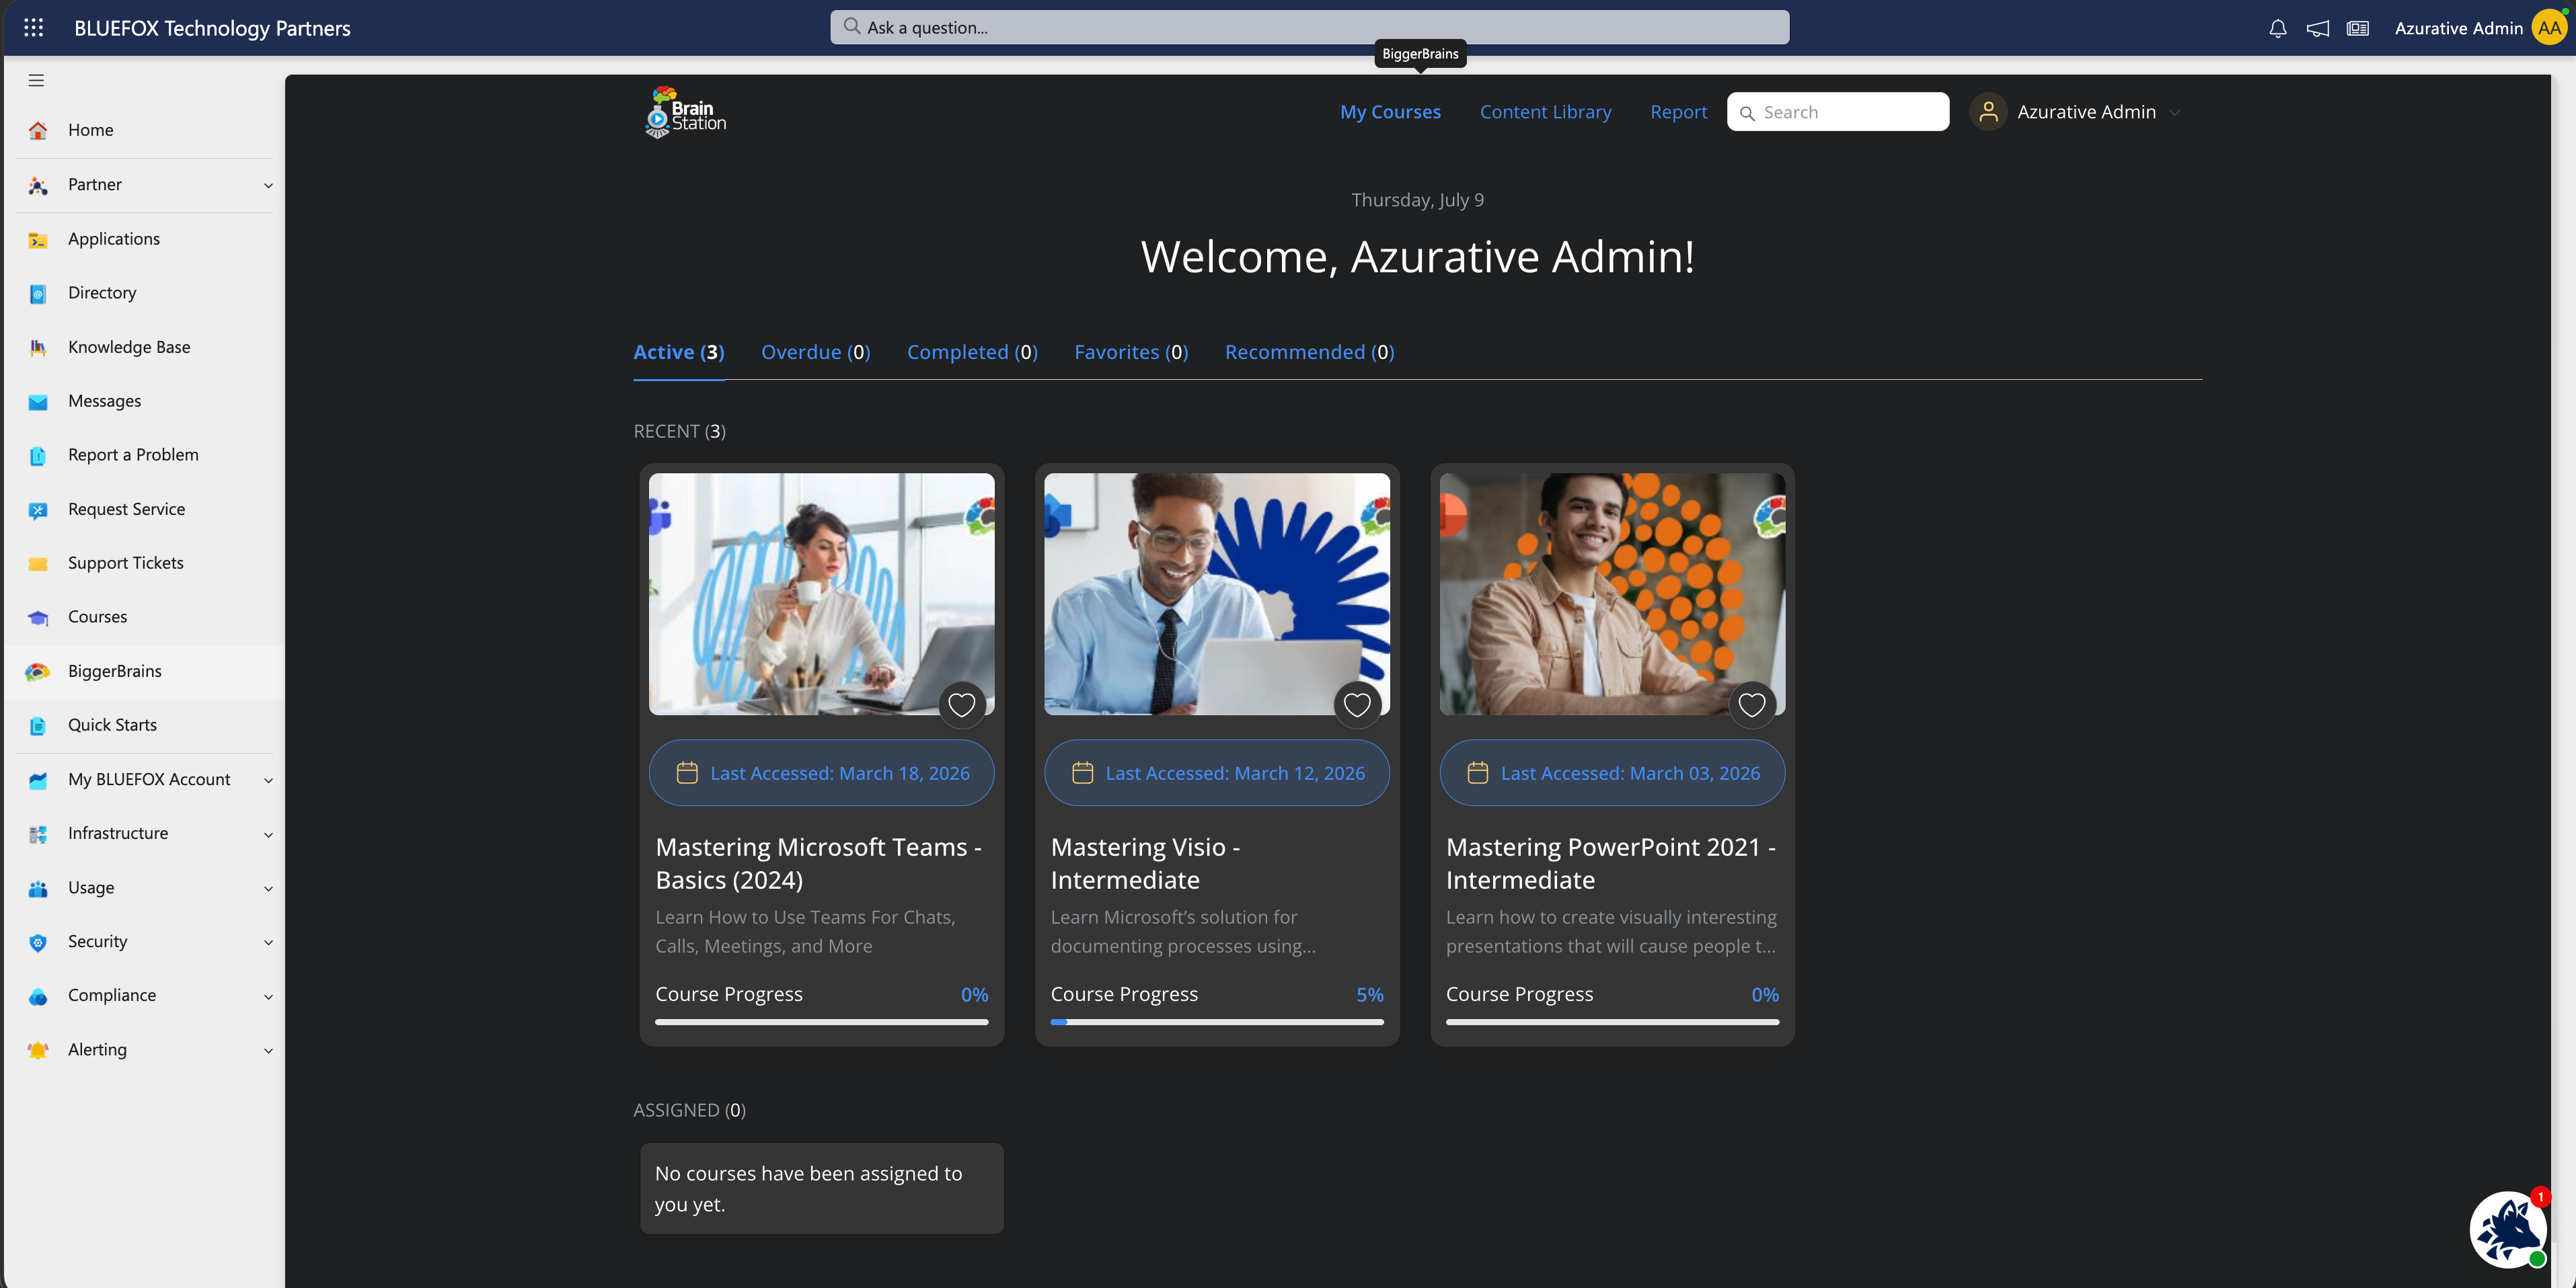Image resolution: width=2576 pixels, height=1288 pixels.
Task: Open the Content Library link
Action: (1546, 112)
